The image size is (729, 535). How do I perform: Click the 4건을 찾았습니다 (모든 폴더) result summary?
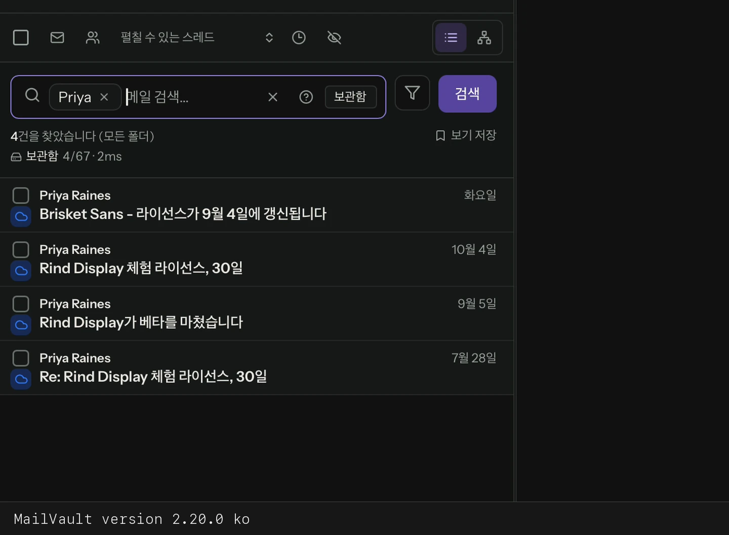pos(83,136)
